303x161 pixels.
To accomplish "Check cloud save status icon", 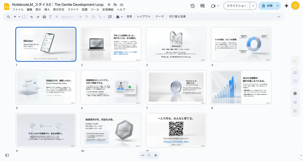I will (122, 5).
